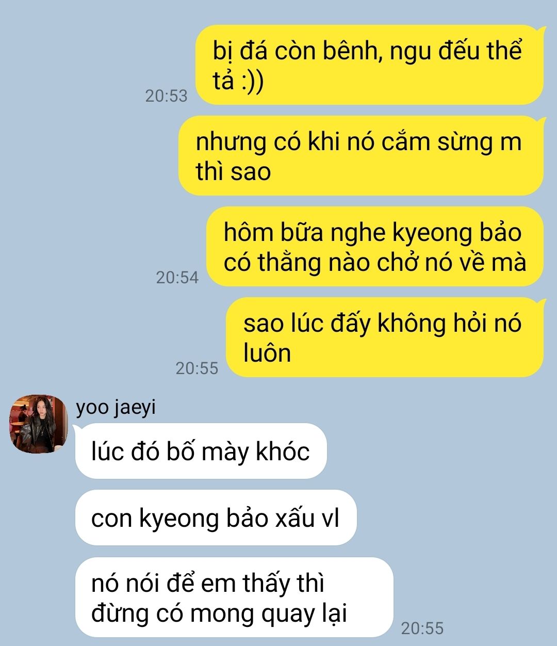Click the word "khóc" in the first white reply

coord(283,451)
